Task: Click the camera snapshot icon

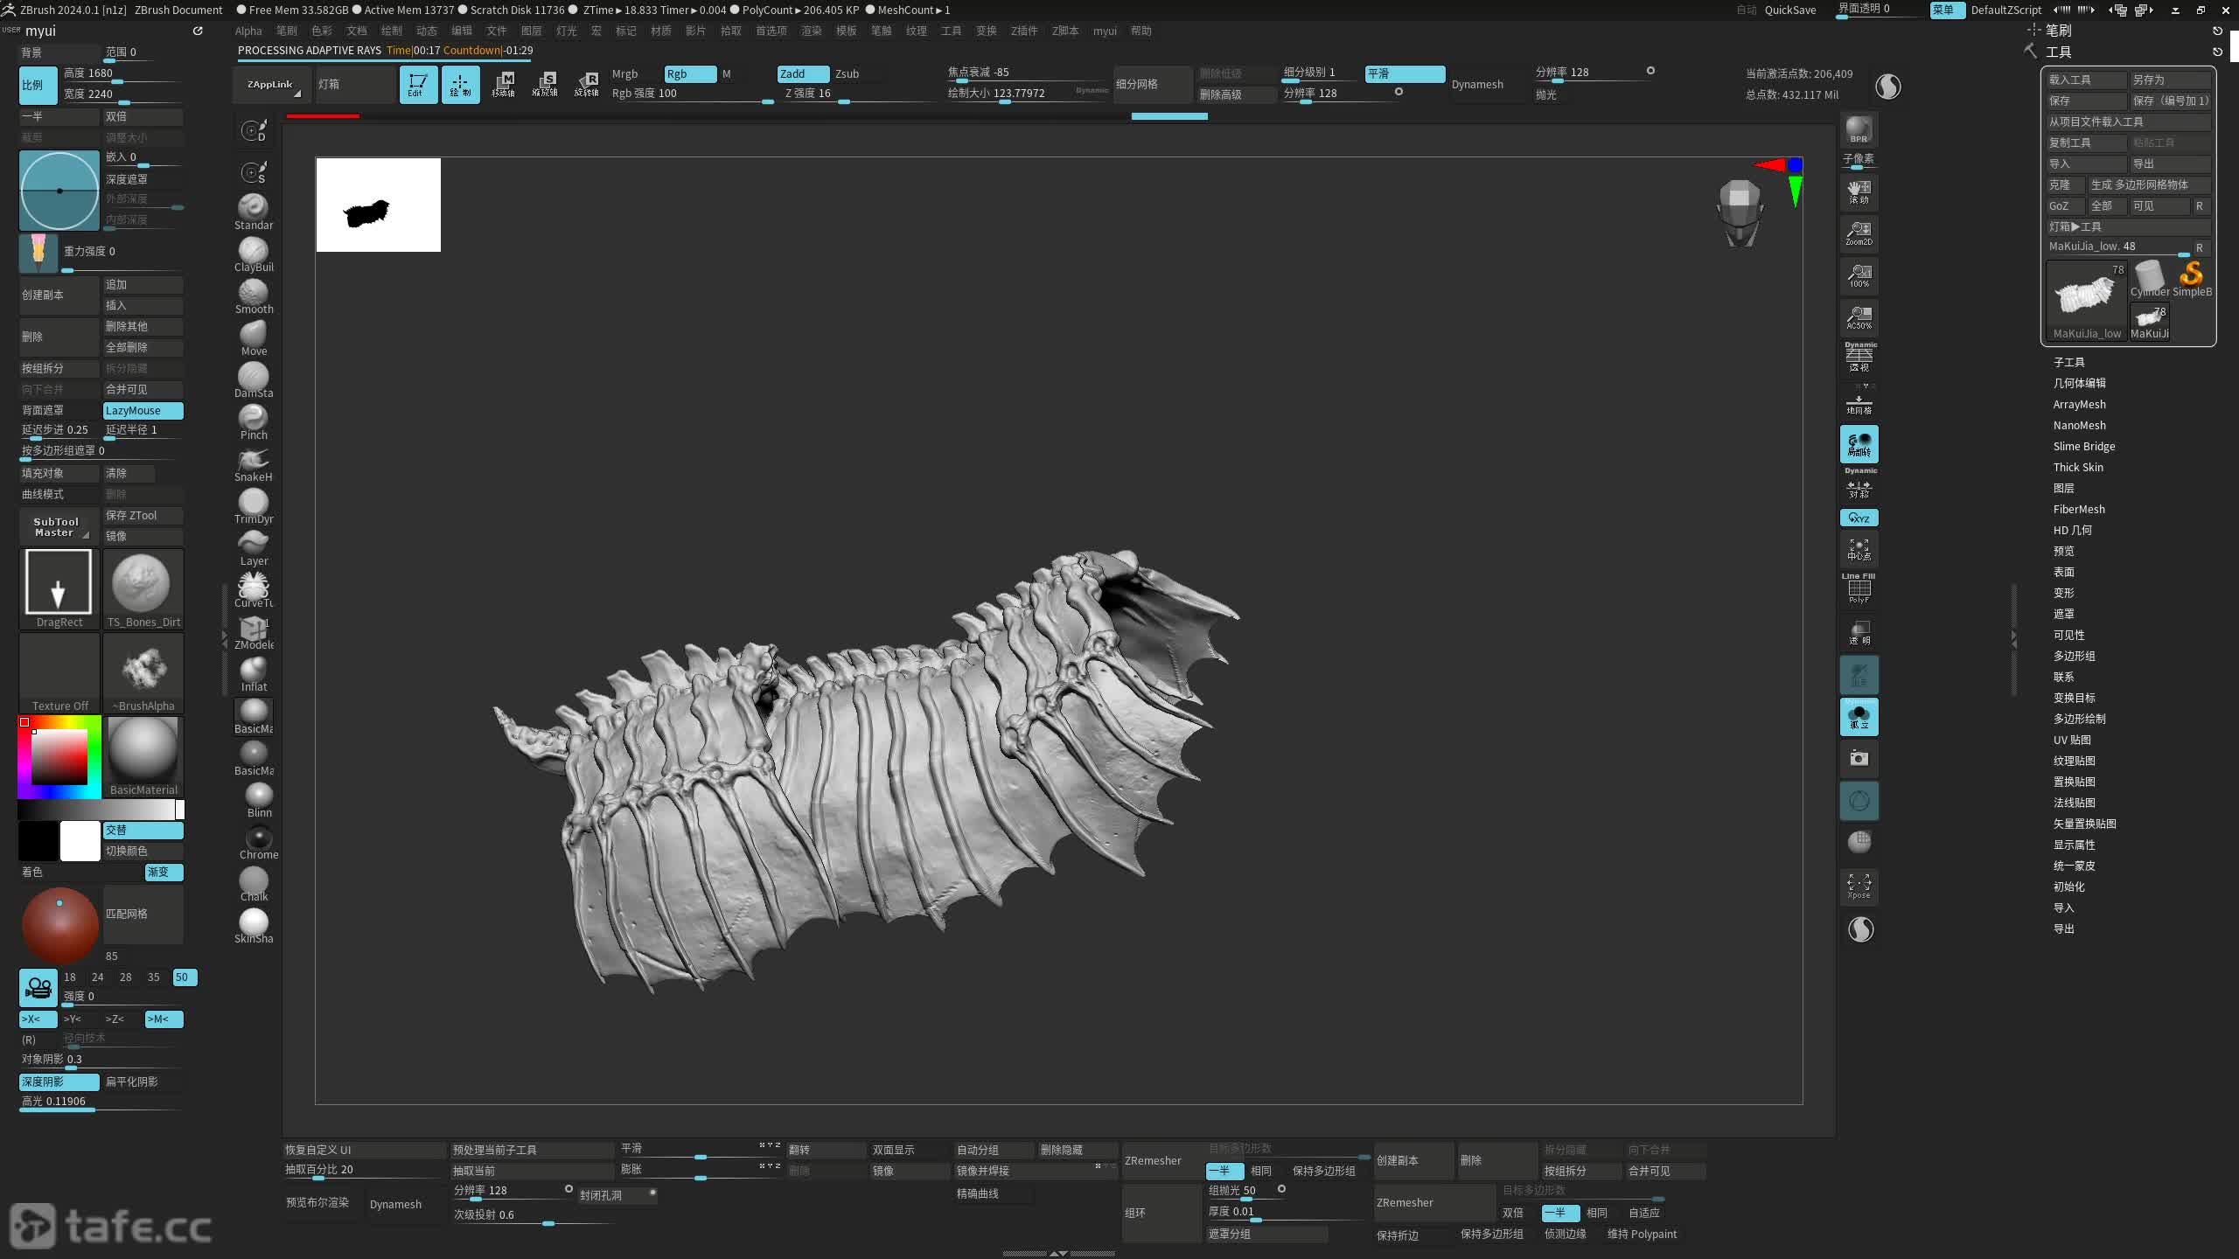Action: [1859, 758]
